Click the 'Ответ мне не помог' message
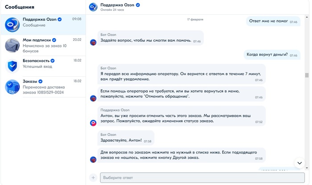This screenshot has width=312, height=185. (x=273, y=21)
